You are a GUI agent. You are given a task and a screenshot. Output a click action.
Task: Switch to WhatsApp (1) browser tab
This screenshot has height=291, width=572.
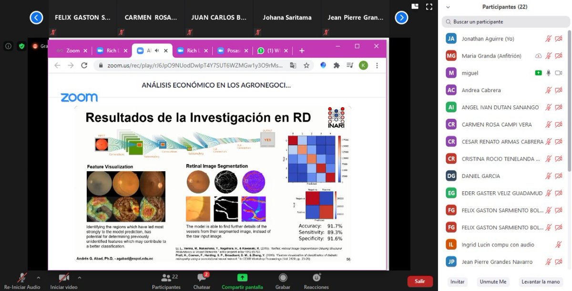(x=273, y=51)
